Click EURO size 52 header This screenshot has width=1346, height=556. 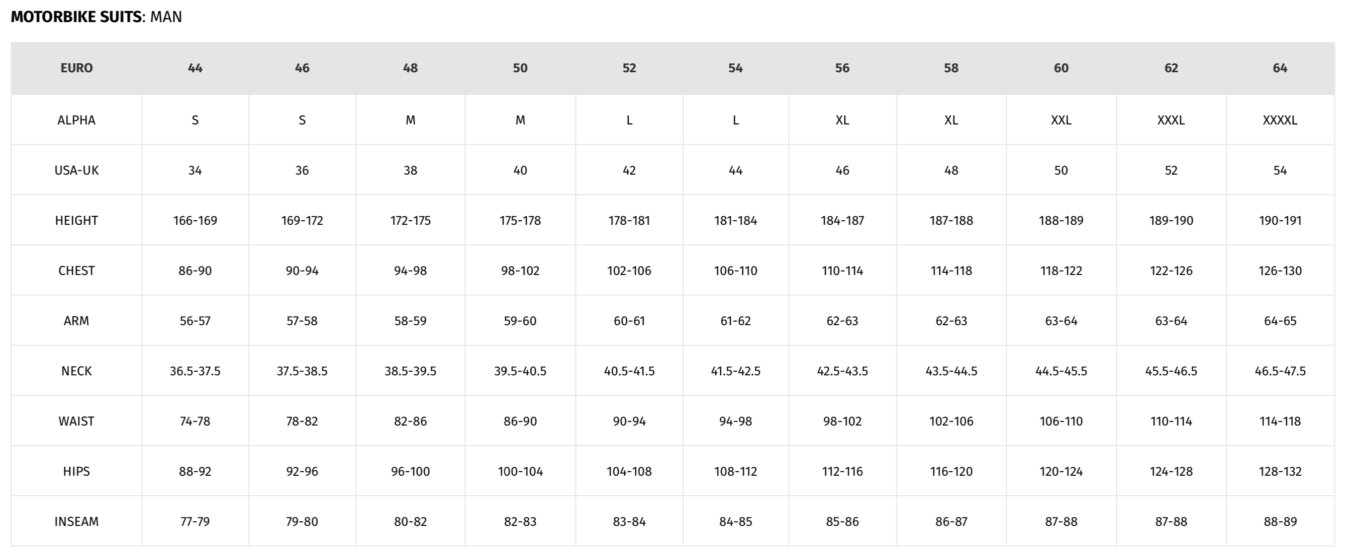coord(629,68)
